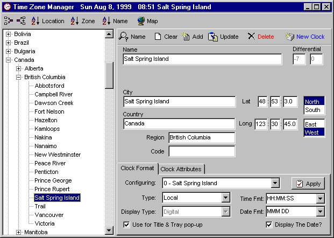Viewport: 334px width, 238px height.
Task: Select Fort Nelson in the tree
Action: pos(49,111)
